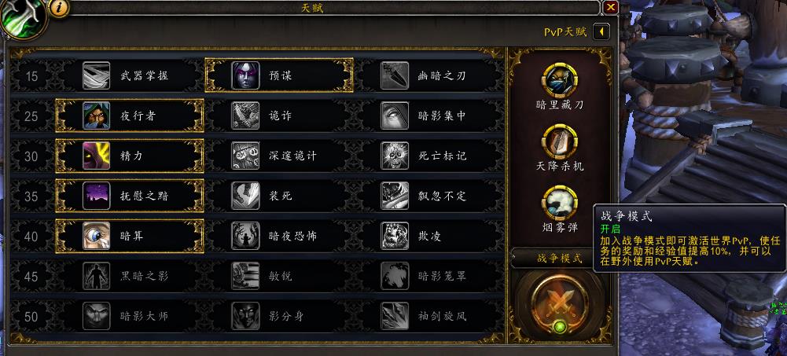The height and width of the screenshot is (356, 787).
Task: Click the 深邃诡计 talent row
Action: [x=279, y=156]
